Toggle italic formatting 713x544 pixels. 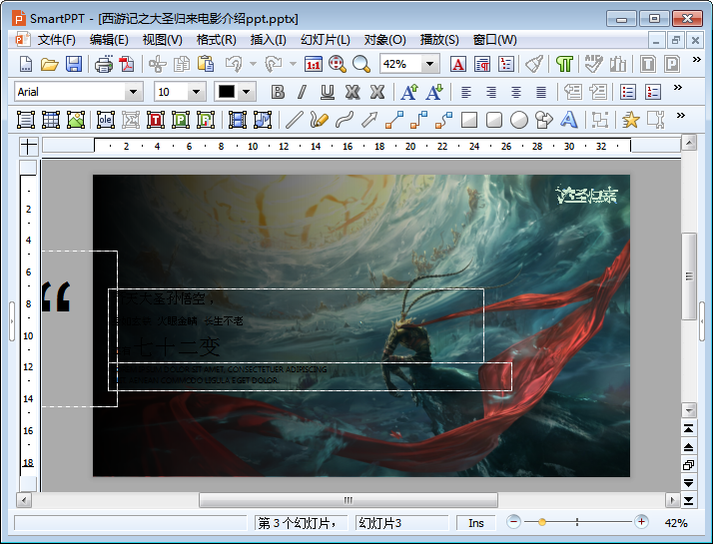tap(302, 92)
